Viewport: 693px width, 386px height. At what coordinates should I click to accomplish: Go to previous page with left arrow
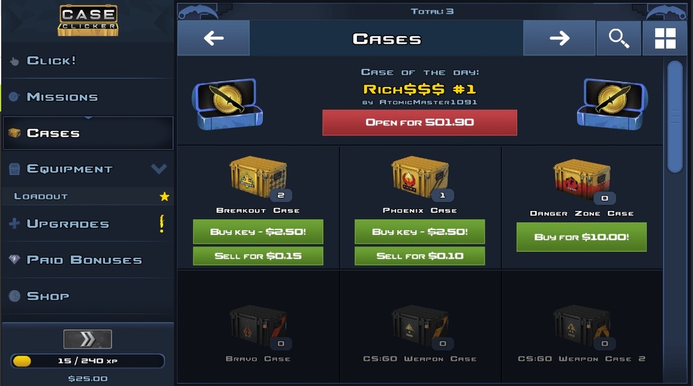coord(213,39)
